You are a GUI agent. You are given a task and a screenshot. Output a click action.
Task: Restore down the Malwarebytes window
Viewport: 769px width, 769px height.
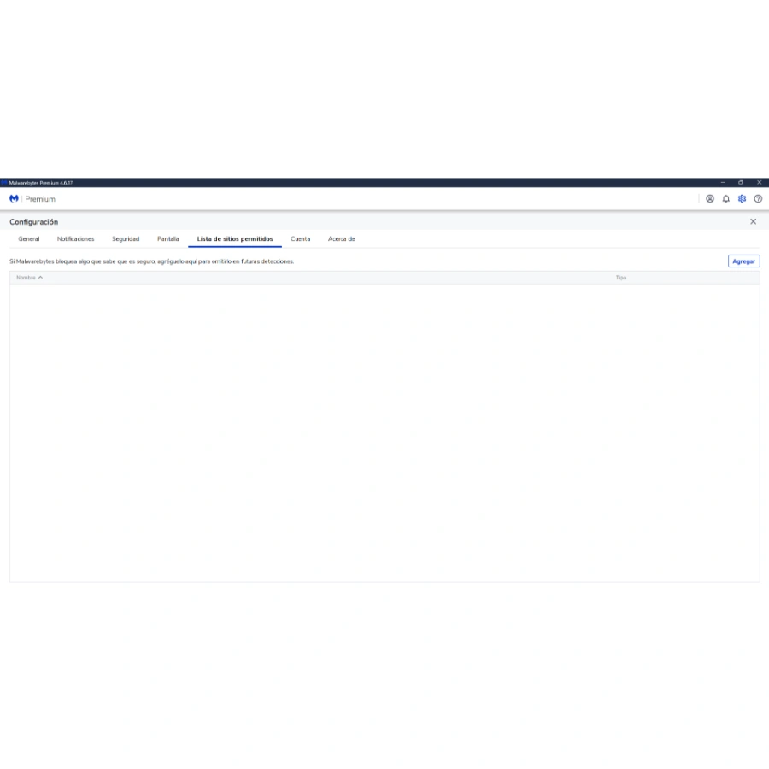[741, 183]
